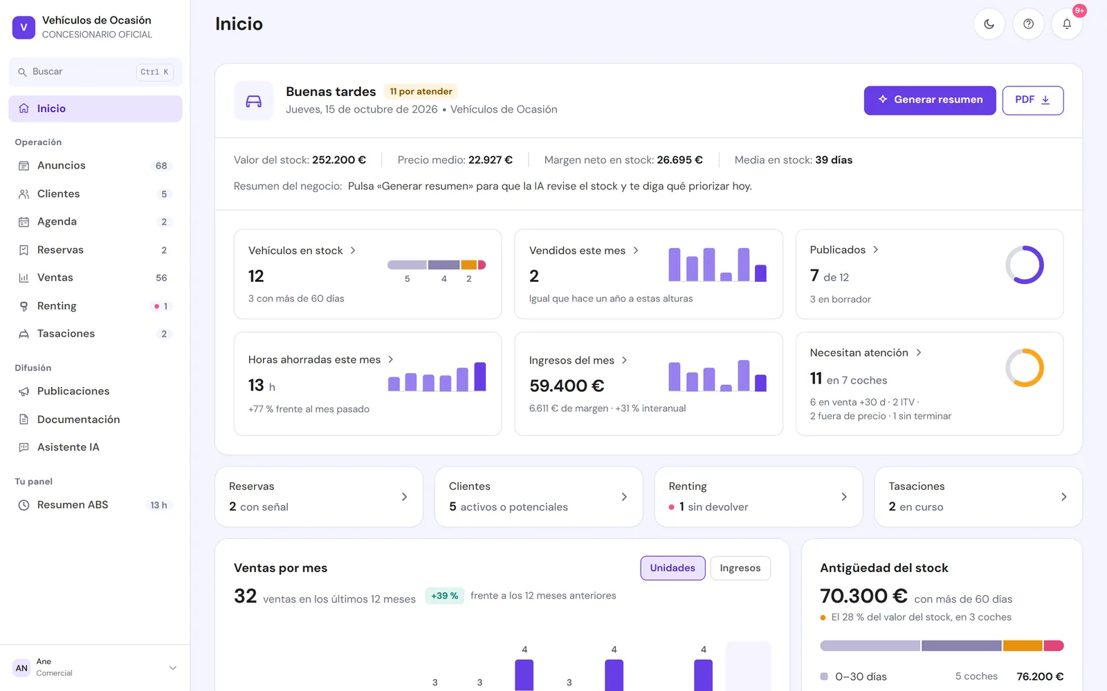Open Publicados card chevron
Viewport: 1107px width, 691px height.
coord(876,249)
